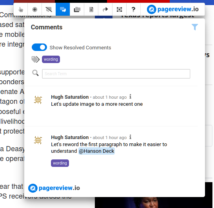Click wording tag on reword comment
The image size is (214, 208).
60,163
